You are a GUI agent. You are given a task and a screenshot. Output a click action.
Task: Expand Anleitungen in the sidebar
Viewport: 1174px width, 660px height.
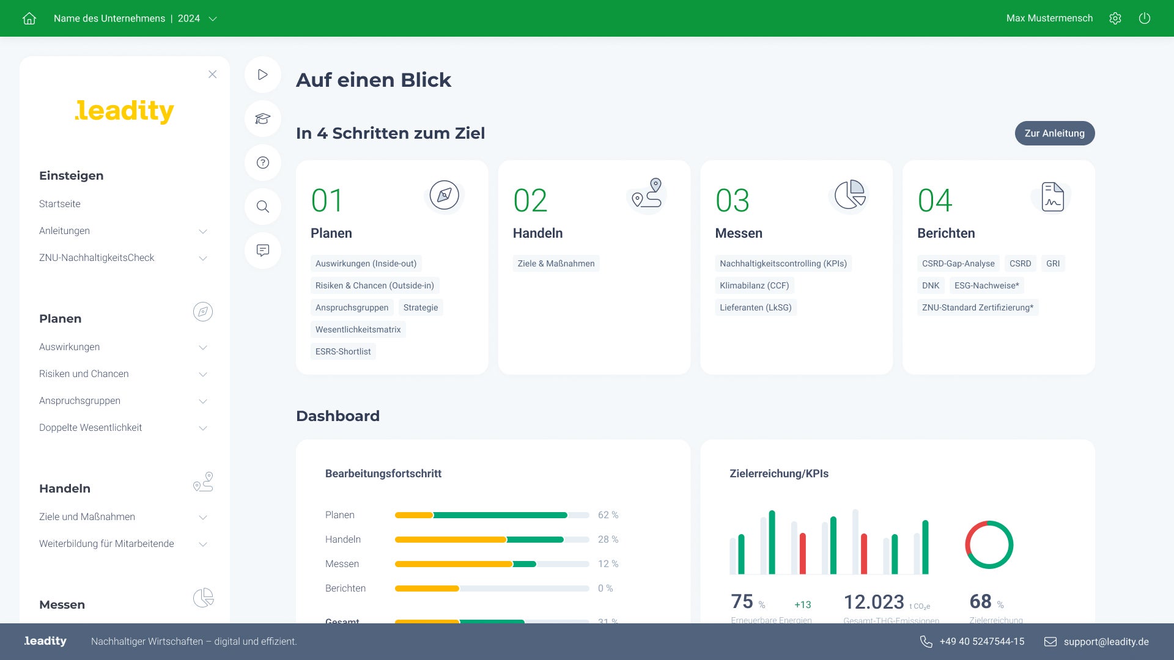click(x=203, y=231)
